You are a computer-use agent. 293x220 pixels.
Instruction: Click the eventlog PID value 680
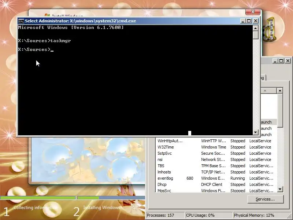(x=190, y=178)
